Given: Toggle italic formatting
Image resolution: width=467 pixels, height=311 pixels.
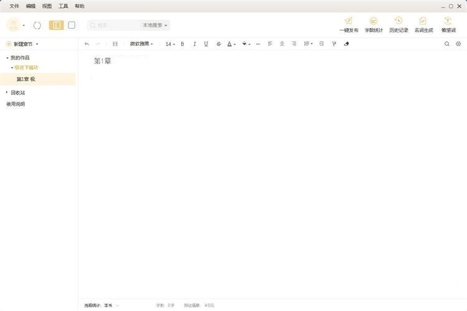Looking at the screenshot, I should point(194,44).
